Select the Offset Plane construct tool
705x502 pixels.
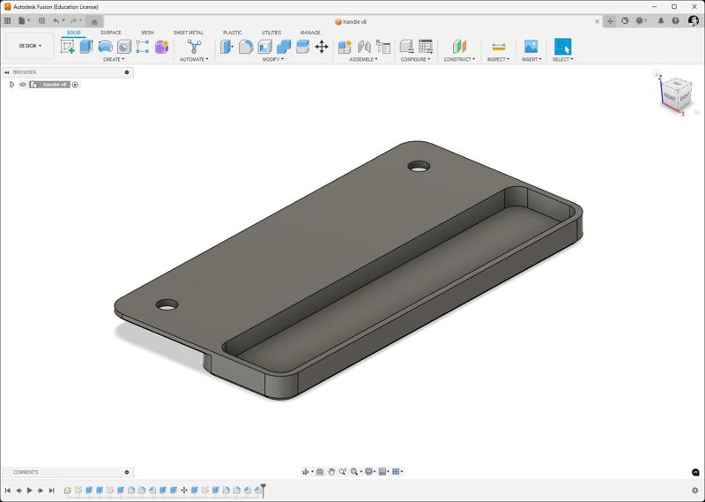(x=459, y=47)
